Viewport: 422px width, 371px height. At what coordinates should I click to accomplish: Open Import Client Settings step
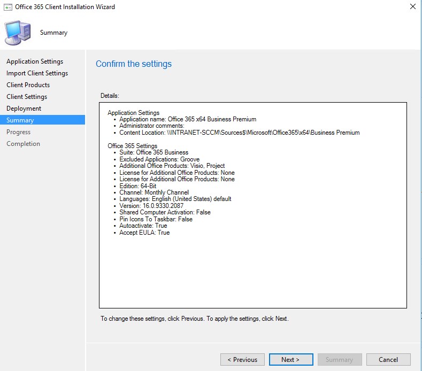(37, 73)
